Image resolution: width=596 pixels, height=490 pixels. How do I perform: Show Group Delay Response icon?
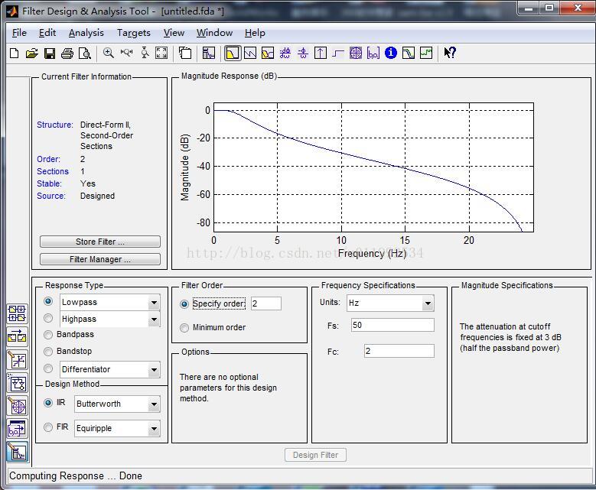pos(285,54)
